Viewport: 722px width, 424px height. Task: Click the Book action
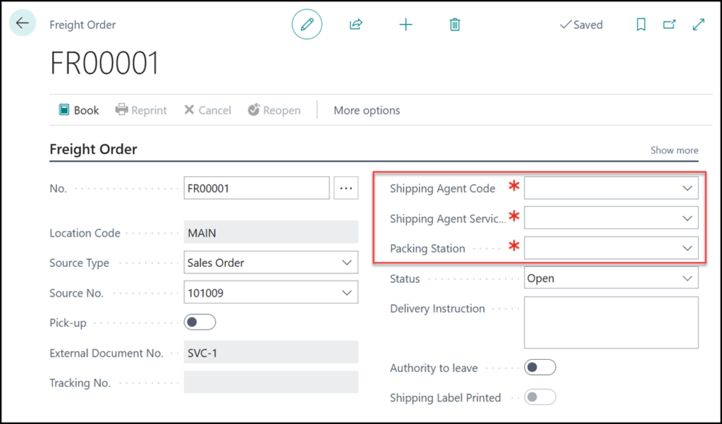point(78,111)
